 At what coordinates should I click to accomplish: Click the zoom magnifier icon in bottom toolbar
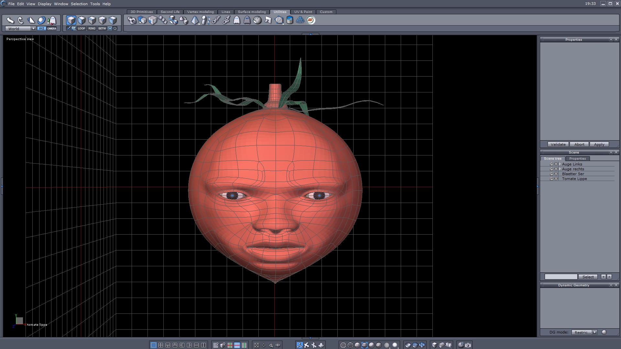tap(271, 345)
